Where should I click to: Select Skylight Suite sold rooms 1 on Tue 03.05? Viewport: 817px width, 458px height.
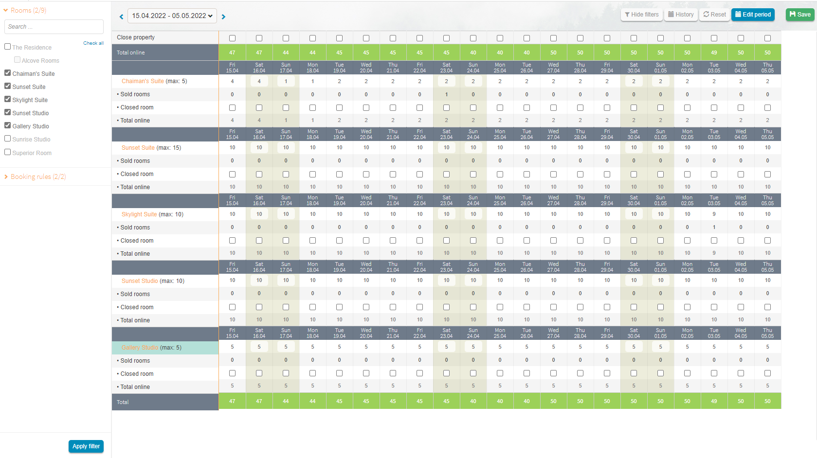(x=714, y=227)
